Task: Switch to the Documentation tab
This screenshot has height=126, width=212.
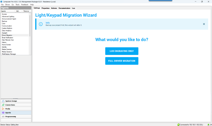Action: pos(64,8)
